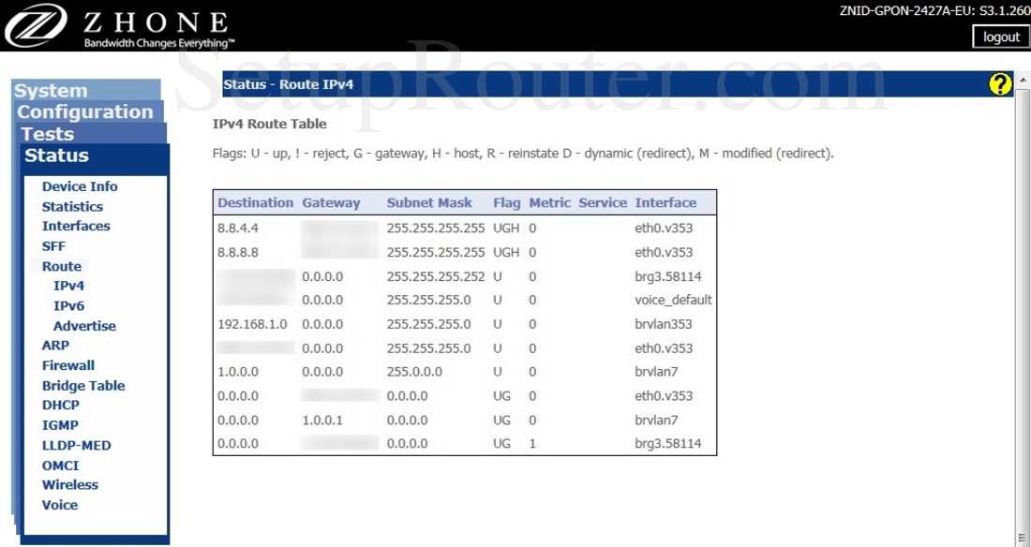Open the Device Info status page
The height and width of the screenshot is (547, 1031).
click(x=80, y=185)
